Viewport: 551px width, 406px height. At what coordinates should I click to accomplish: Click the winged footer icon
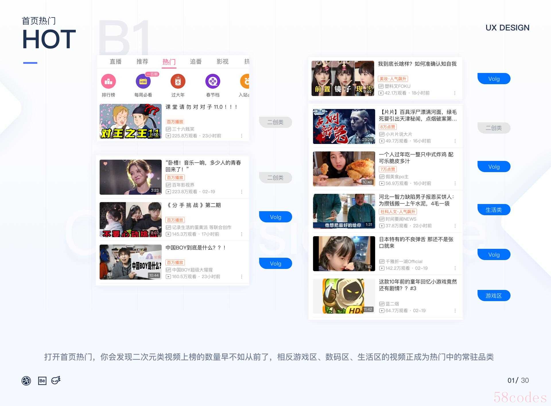tap(56, 380)
